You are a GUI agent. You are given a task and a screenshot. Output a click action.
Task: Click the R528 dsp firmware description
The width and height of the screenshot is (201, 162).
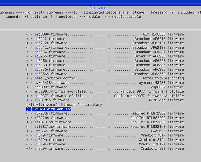pos(166,100)
